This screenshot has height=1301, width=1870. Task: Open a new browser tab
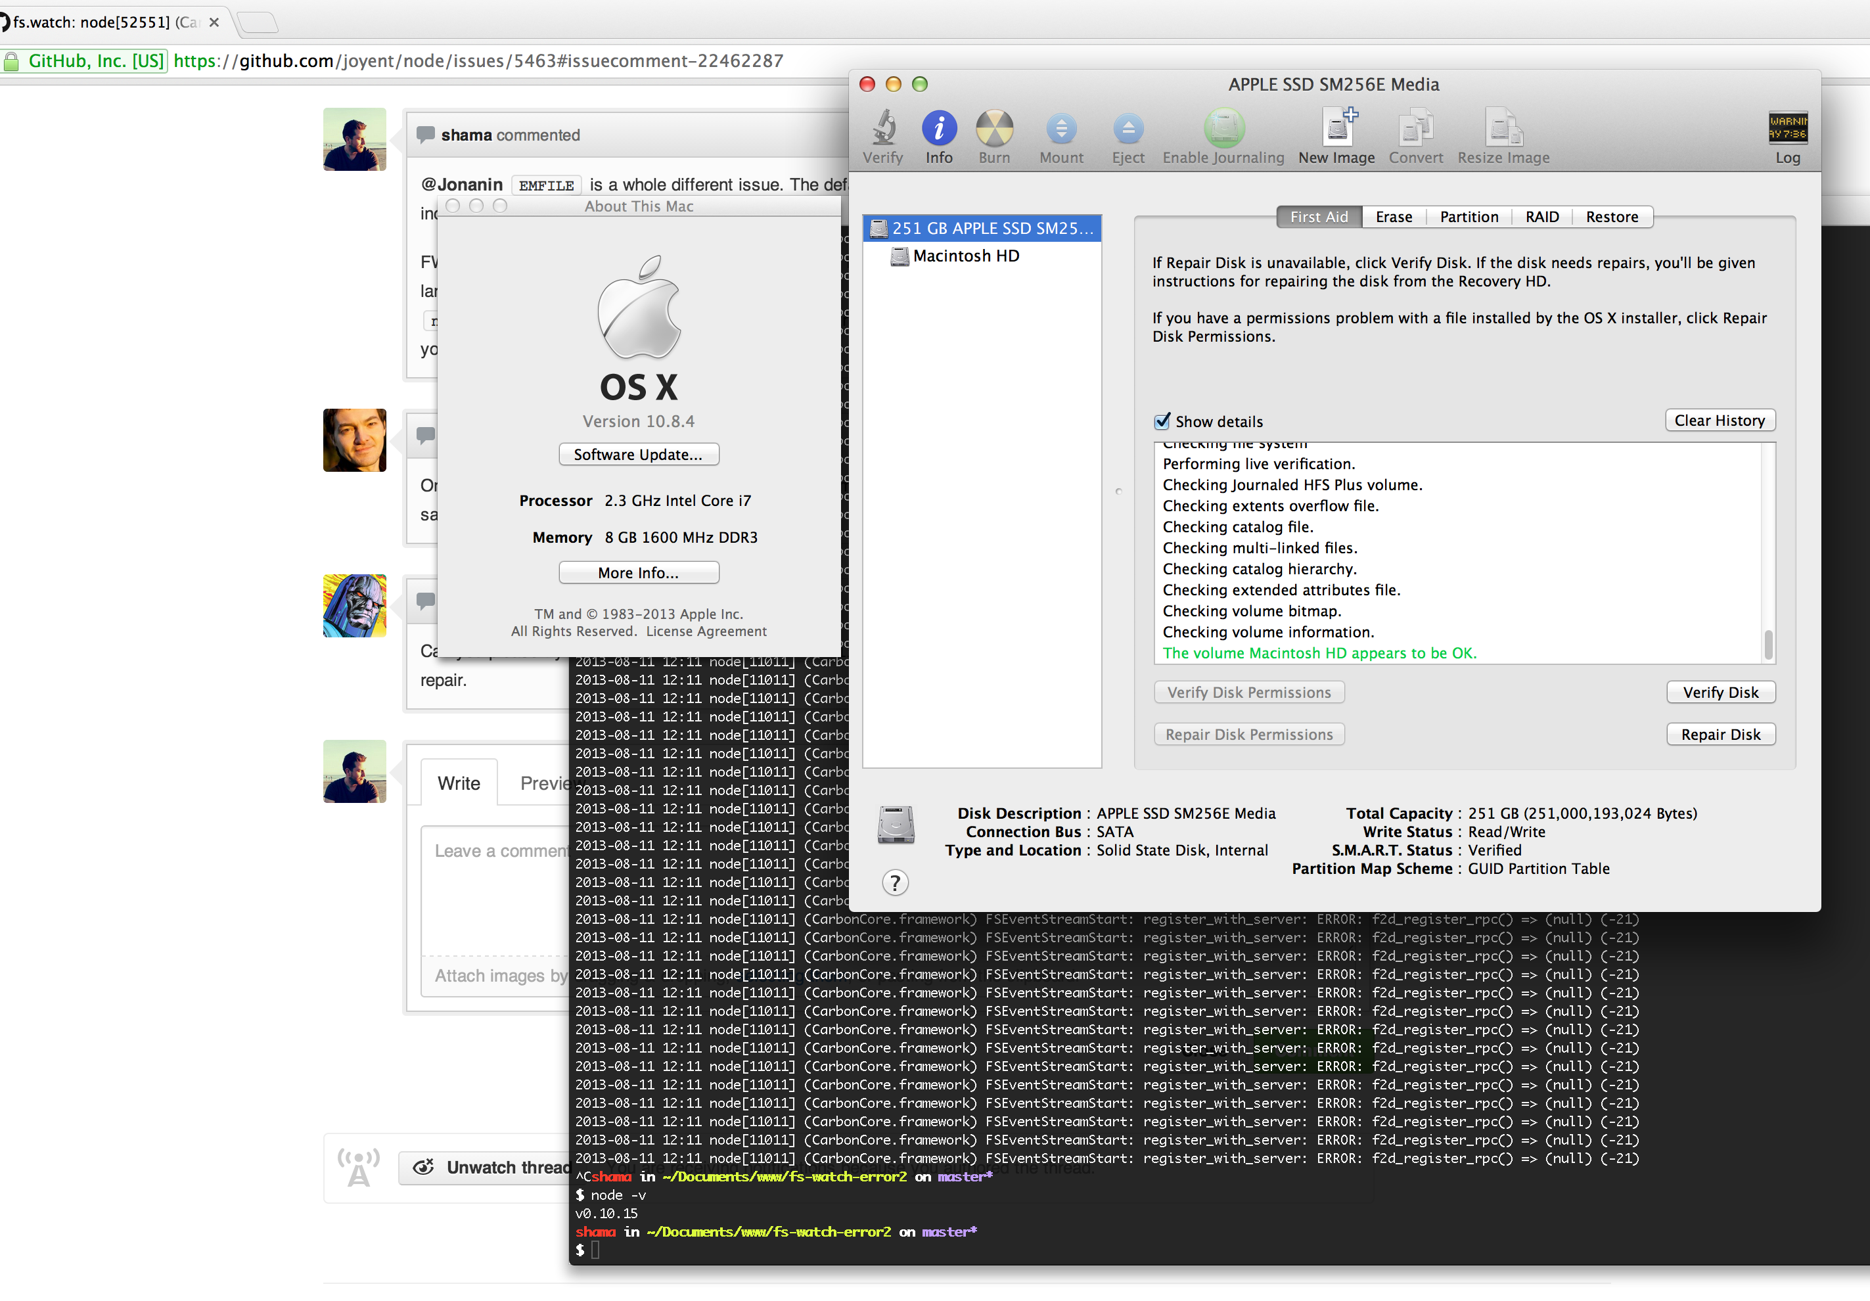(258, 22)
